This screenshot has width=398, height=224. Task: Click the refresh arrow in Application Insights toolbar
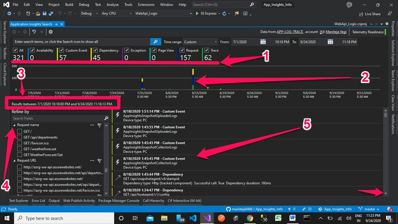[x=34, y=32]
